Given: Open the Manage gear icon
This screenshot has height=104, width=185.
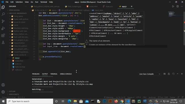Looking at the screenshot, I should pyautogui.click(x=3, y=92).
